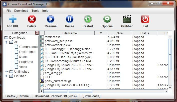
Task: Select the Music category
Action: pyautogui.click(x=23, y=57)
